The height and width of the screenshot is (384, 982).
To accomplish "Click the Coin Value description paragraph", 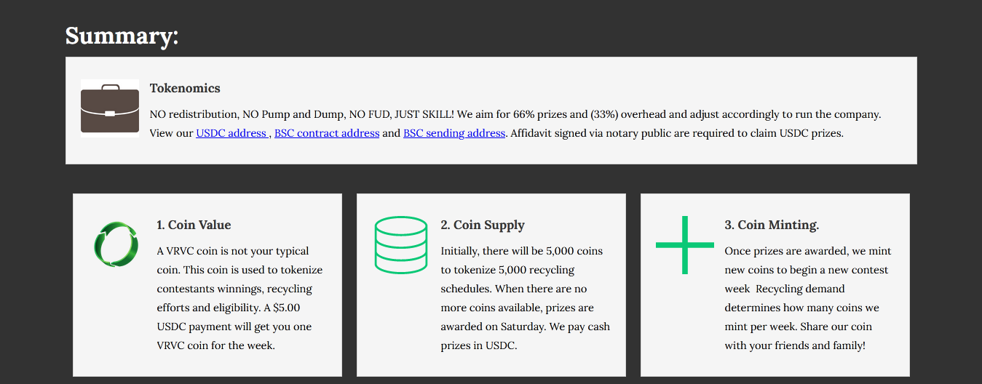I will tap(239, 298).
